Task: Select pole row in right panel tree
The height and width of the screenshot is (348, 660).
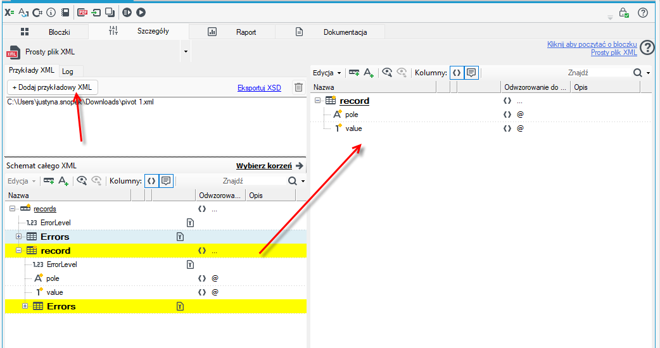Action: tap(352, 115)
